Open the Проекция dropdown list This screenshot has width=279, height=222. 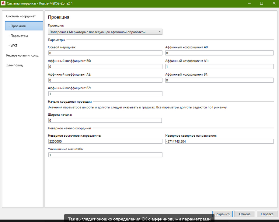[105, 32]
